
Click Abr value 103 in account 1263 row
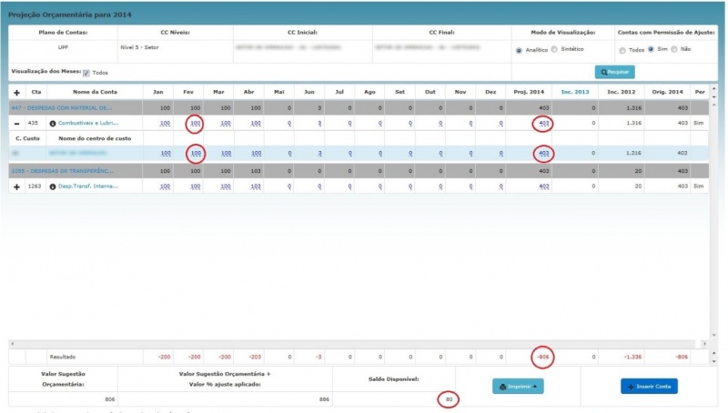coord(256,186)
